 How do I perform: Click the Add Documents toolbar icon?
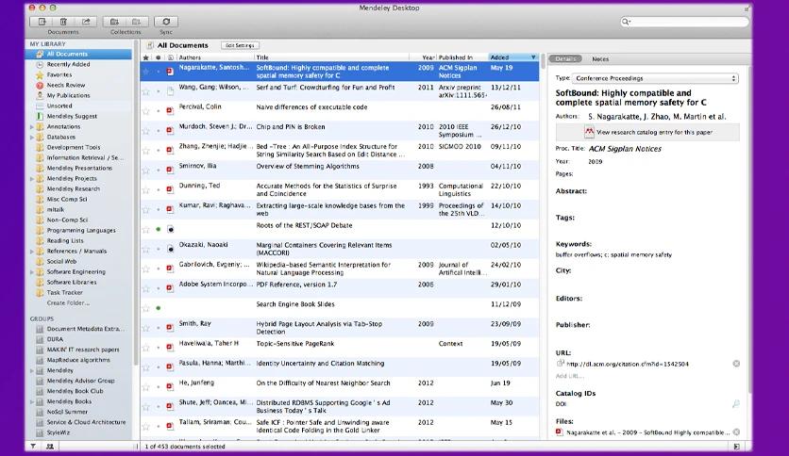42,22
